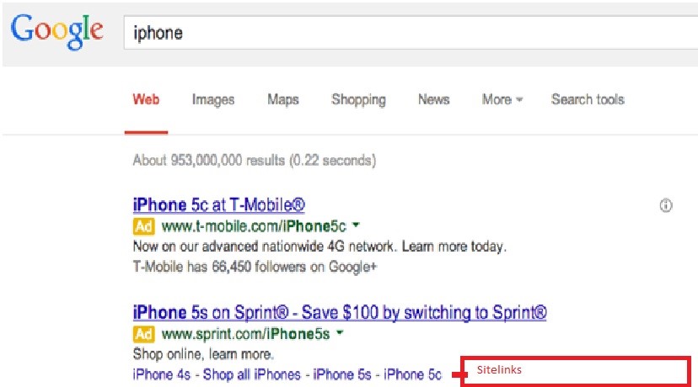Open the iPhone 5c at T-Mobile link
The image size is (698, 387).
[x=218, y=204]
